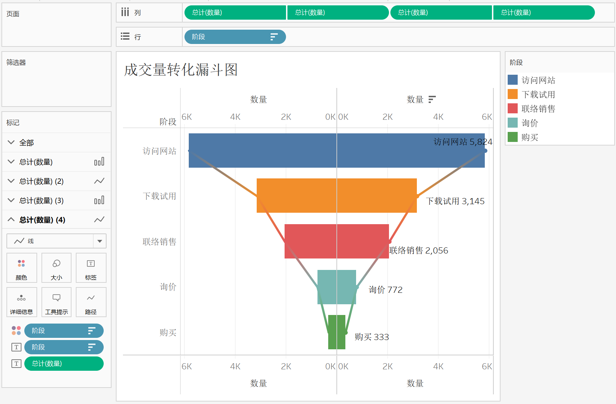Toggle sort on the 阶段 row pill
The image size is (616, 404).
point(273,36)
